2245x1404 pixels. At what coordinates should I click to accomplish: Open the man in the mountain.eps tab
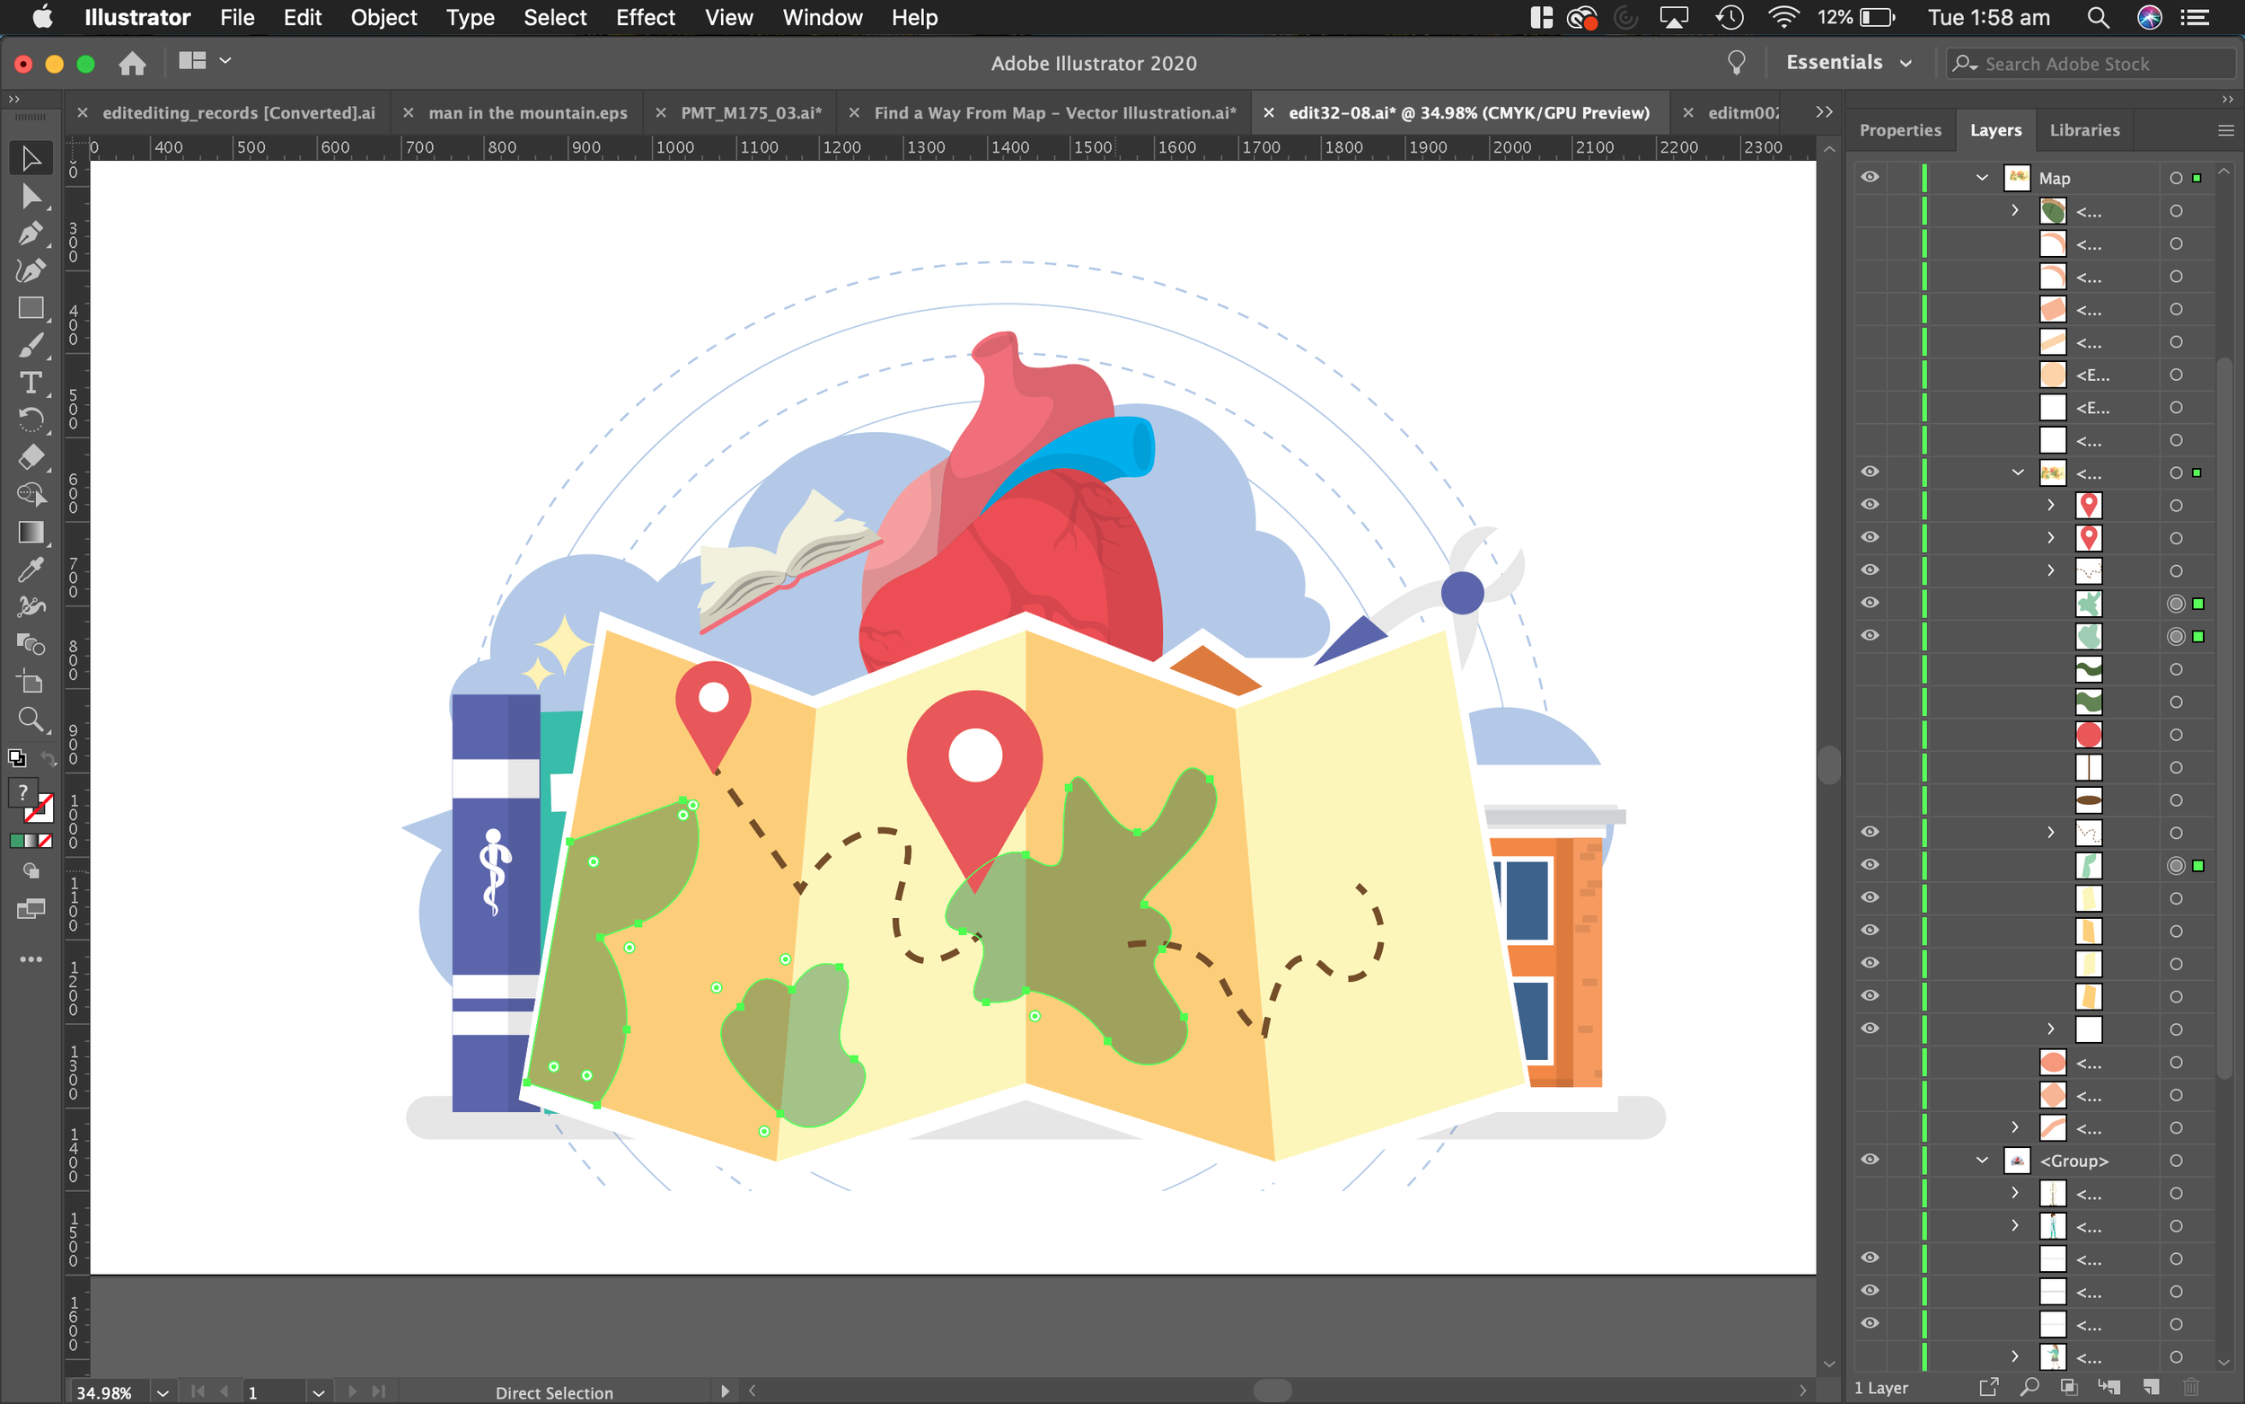click(x=527, y=112)
